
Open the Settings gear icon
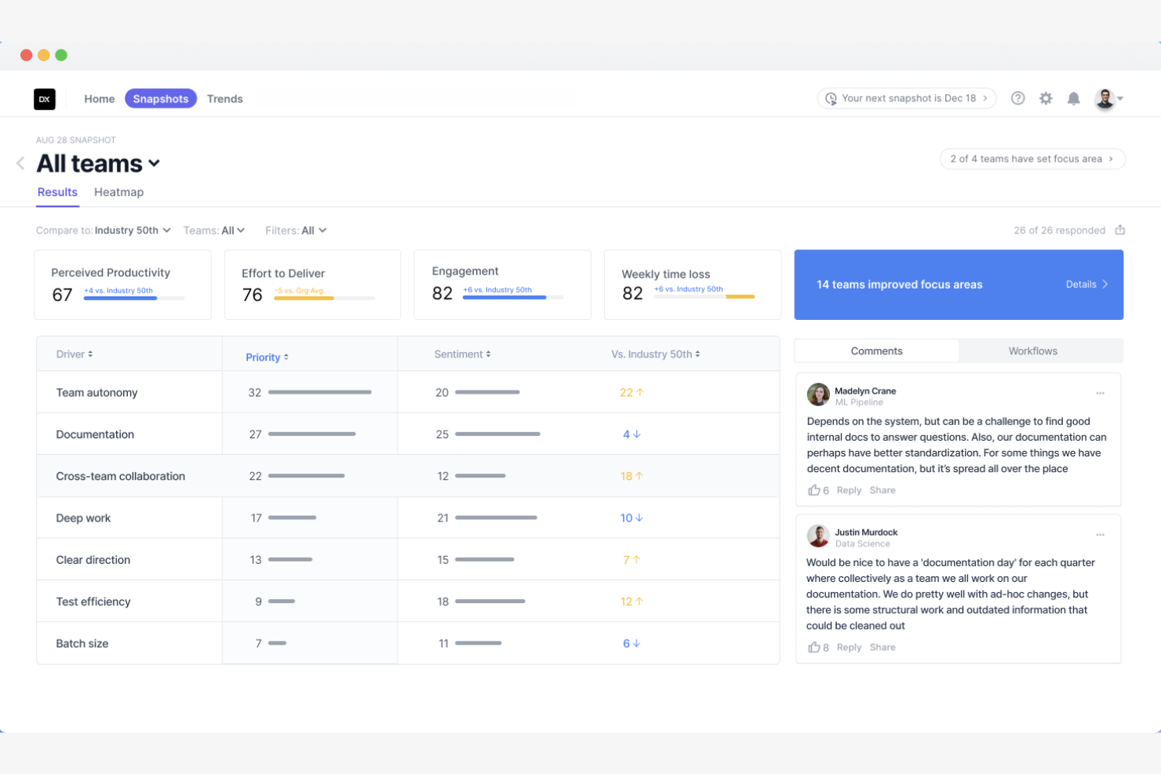pos(1046,98)
